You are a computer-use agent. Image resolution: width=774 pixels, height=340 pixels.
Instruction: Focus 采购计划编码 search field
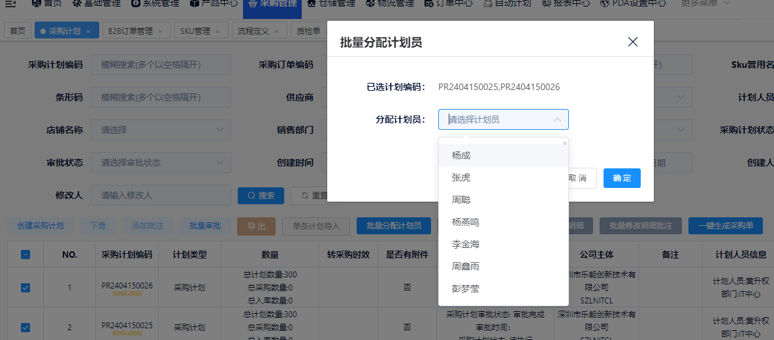[161, 65]
